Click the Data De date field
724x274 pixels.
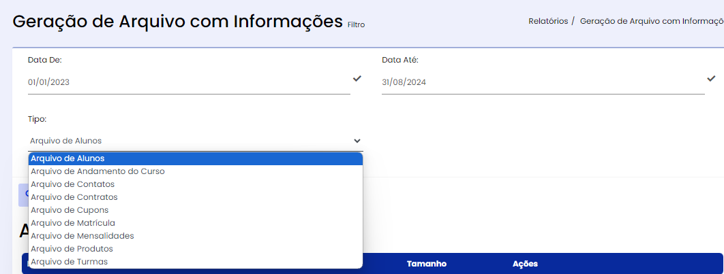(189, 82)
